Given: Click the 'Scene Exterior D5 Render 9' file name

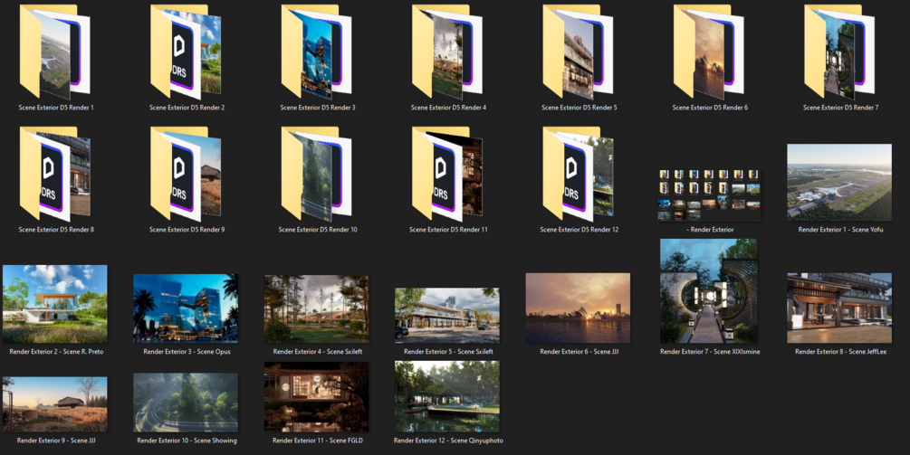Looking at the screenshot, I should point(187,230).
